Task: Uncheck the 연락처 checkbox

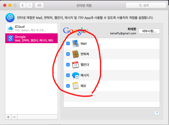Action: click(68, 54)
